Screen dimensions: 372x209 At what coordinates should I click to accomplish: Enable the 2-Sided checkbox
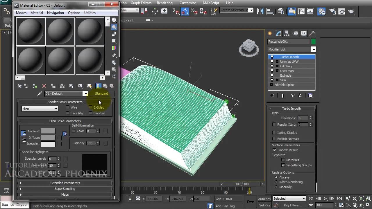click(x=91, y=107)
